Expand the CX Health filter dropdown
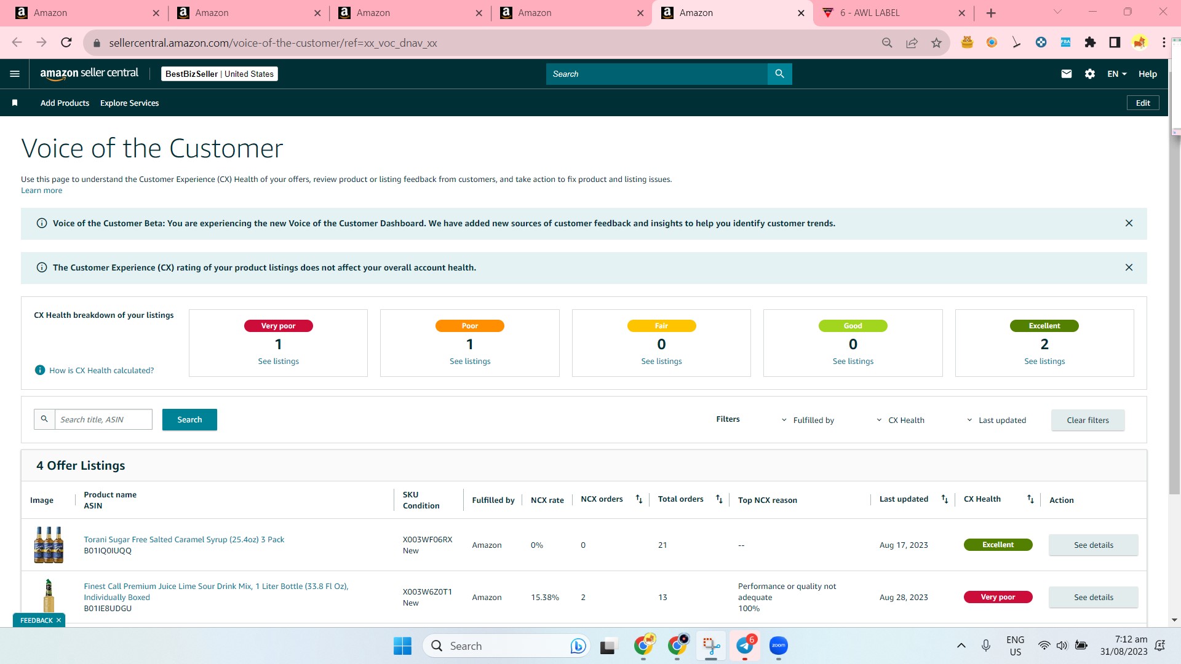This screenshot has width=1181, height=664. (901, 420)
